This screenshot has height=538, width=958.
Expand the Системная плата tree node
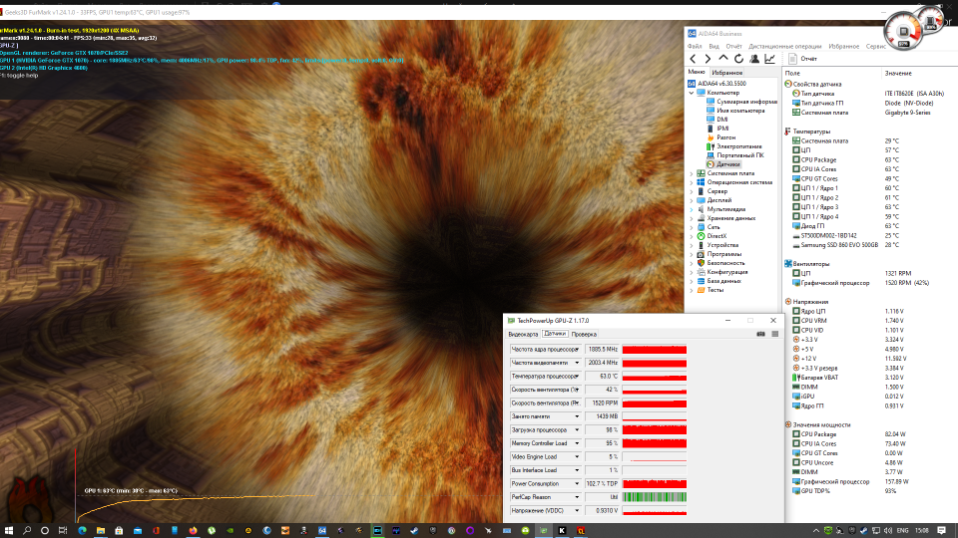coord(692,173)
